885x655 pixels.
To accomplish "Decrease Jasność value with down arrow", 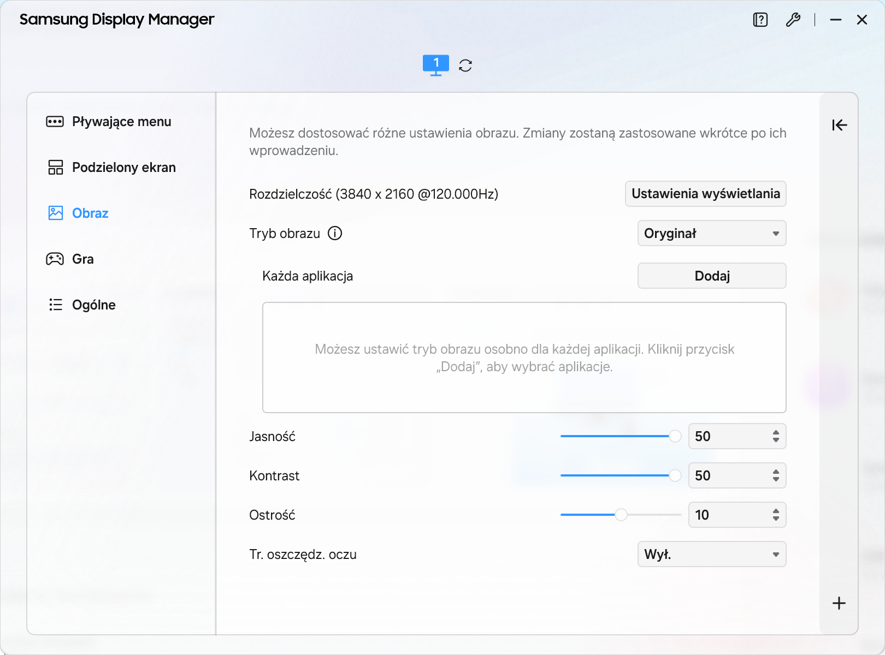I will click(x=776, y=440).
